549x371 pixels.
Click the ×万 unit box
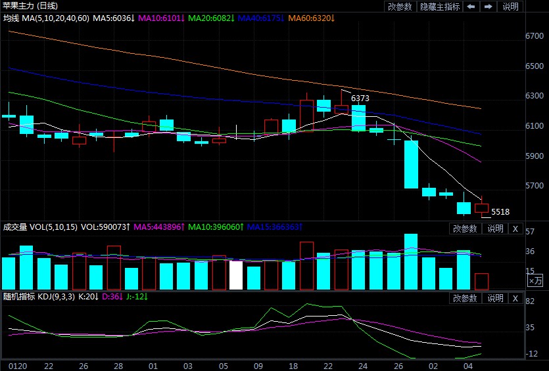pos(536,280)
